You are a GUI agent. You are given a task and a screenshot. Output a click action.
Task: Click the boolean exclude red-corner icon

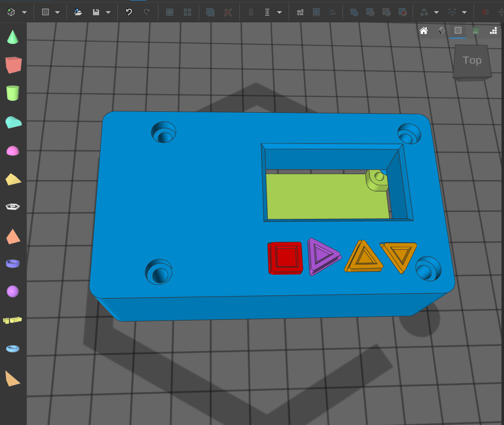[x=402, y=12]
